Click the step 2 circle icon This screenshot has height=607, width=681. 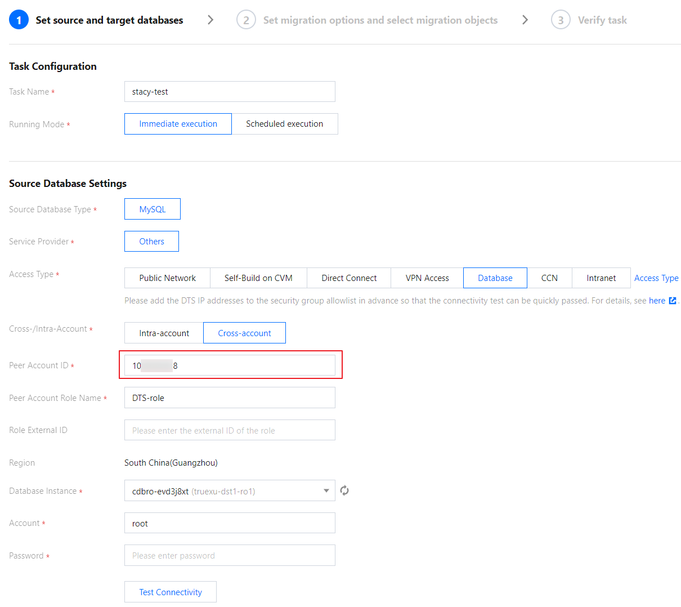246,20
